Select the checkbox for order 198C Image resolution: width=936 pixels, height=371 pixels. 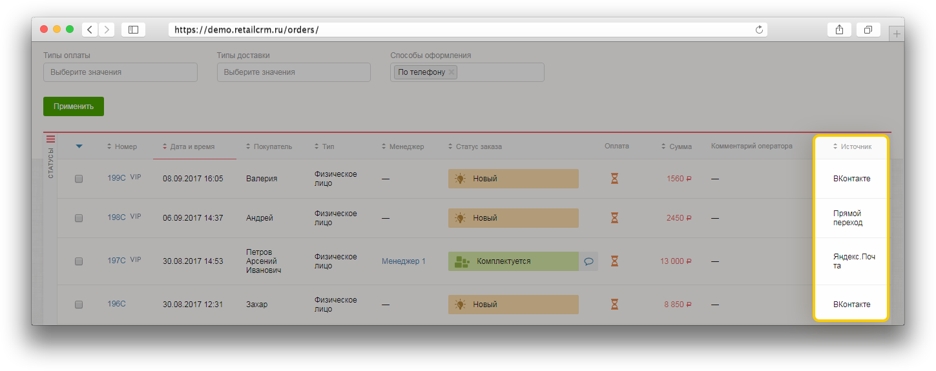tap(79, 218)
